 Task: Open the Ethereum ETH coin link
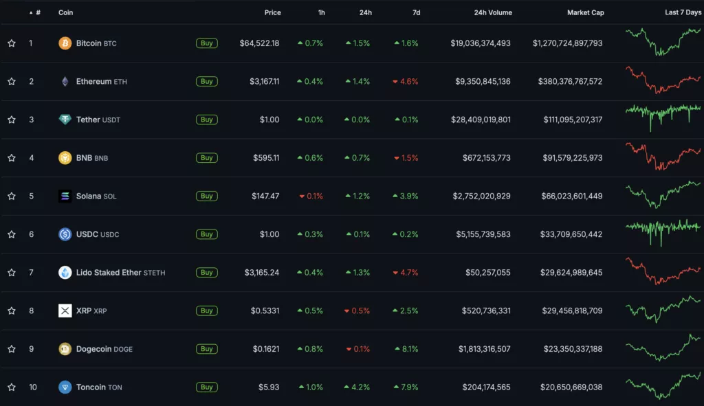[102, 81]
